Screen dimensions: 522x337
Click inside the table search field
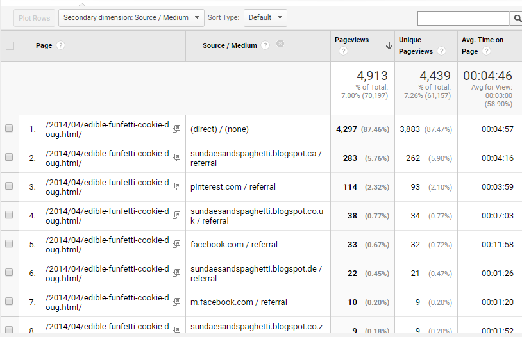463,19
